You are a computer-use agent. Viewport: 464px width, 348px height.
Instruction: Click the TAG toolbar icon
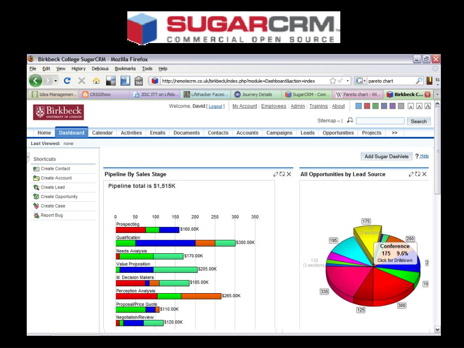coord(139,81)
